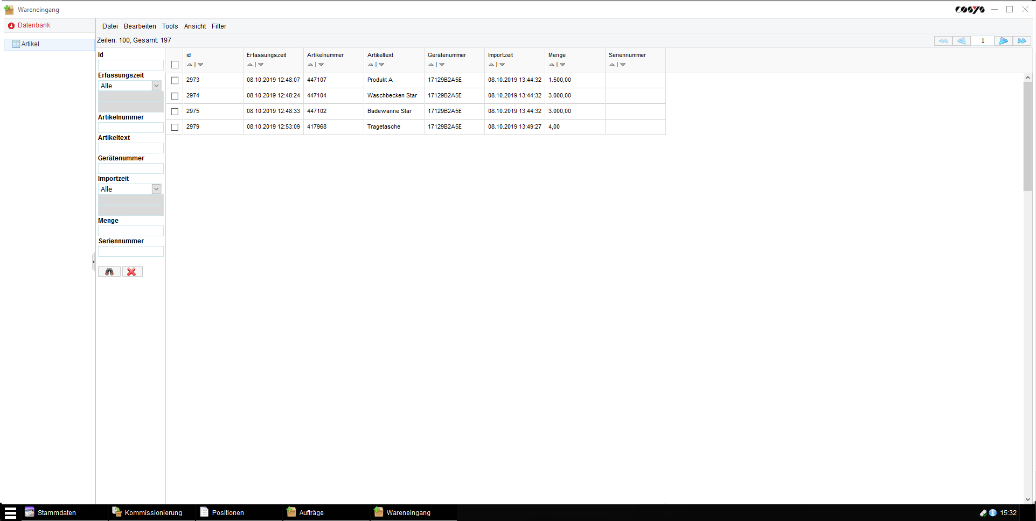Toggle the select-all checkbox in the table header
The height and width of the screenshot is (521, 1036).
coord(175,65)
